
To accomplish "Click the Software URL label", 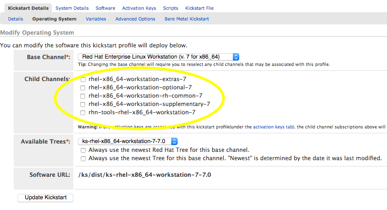I will pos(49,175).
